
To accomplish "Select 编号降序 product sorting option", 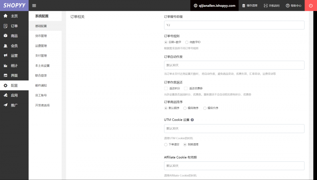I will coord(185,108).
